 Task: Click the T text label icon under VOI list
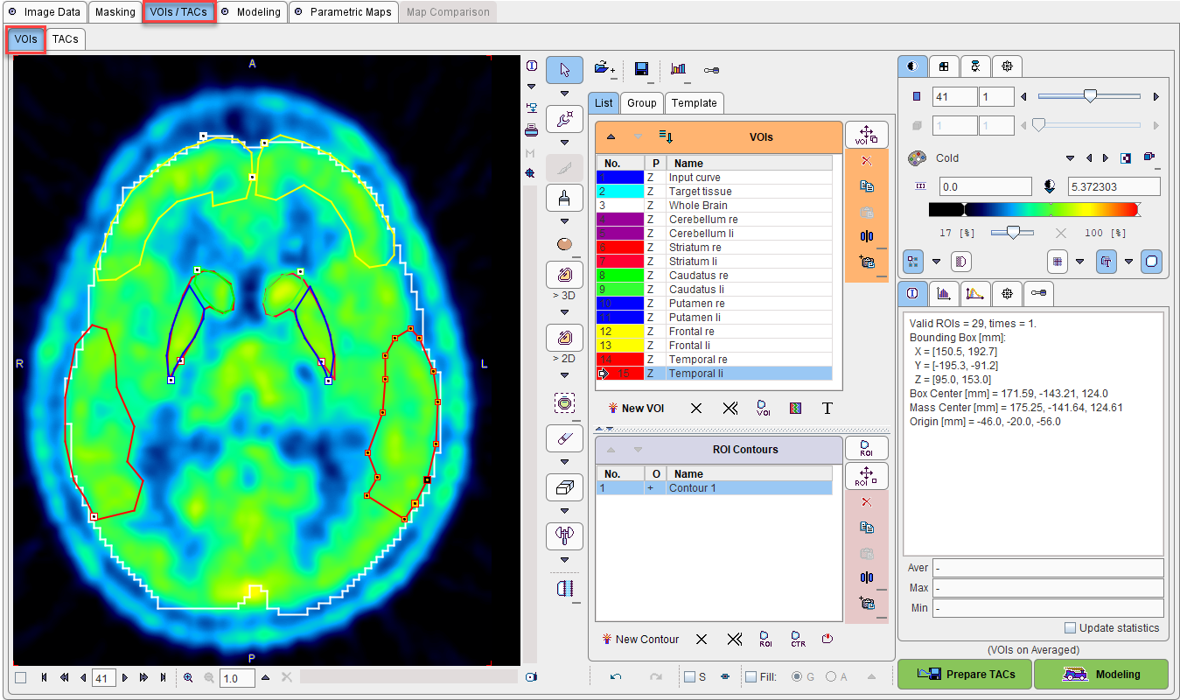[x=827, y=409]
